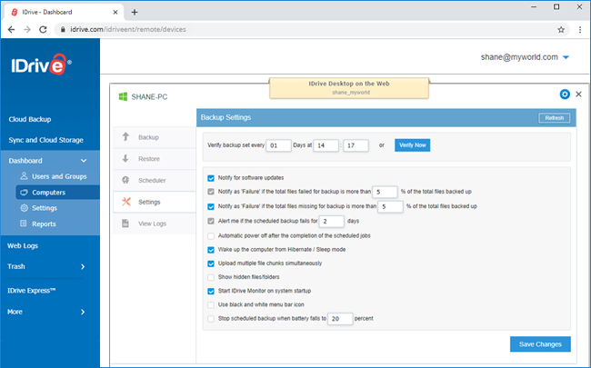Screen dimensions: 591x368
Task: Reload the IDrive page
Action: click(x=43, y=29)
